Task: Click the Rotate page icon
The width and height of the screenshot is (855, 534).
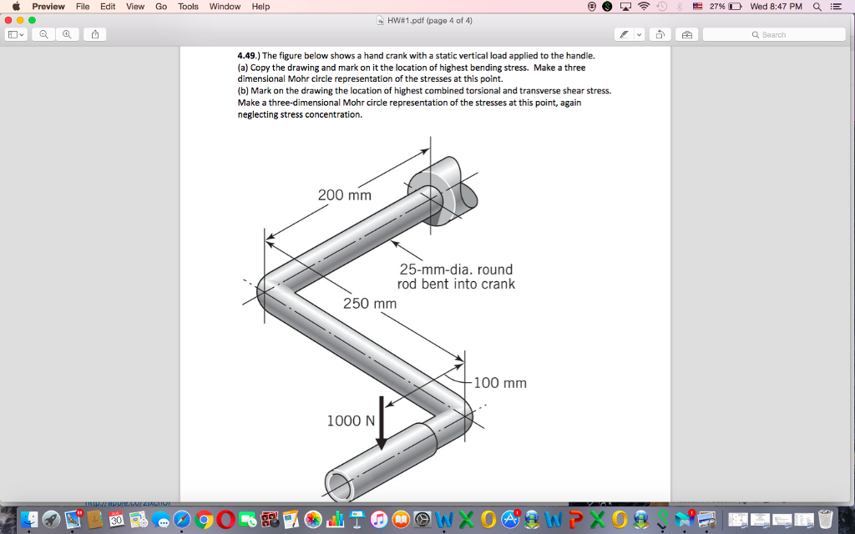Action: point(660,34)
